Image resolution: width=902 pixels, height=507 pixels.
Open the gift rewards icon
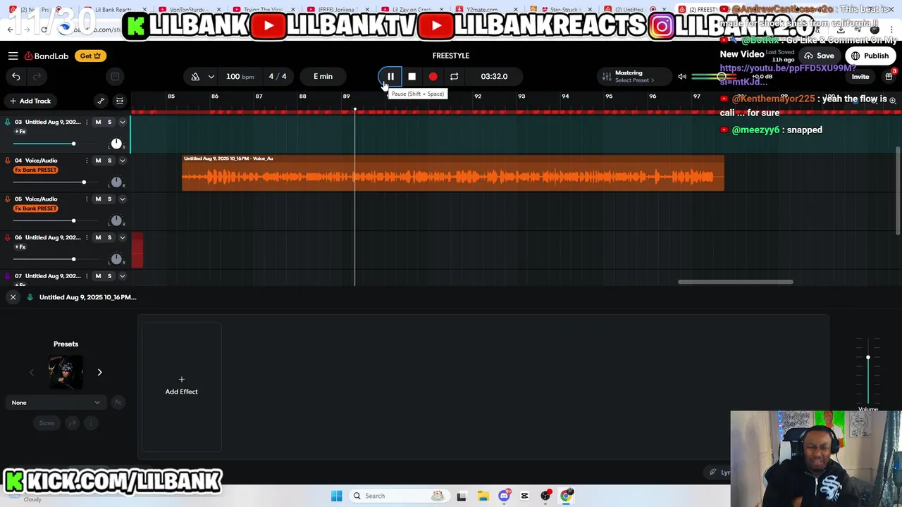click(x=889, y=76)
